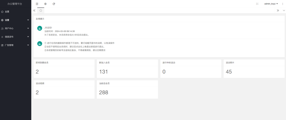Image resolution: width=286 pixels, height=120 pixels.
Task: Refresh the page with the reload icon
Action: coord(54,4)
